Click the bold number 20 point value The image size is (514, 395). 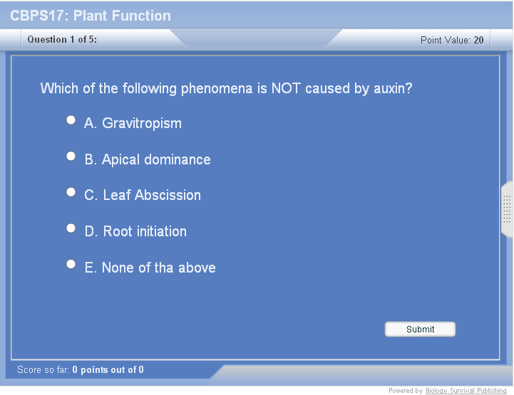tap(478, 41)
